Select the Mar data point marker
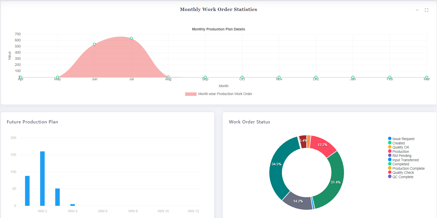437x218 pixels. (426, 77)
